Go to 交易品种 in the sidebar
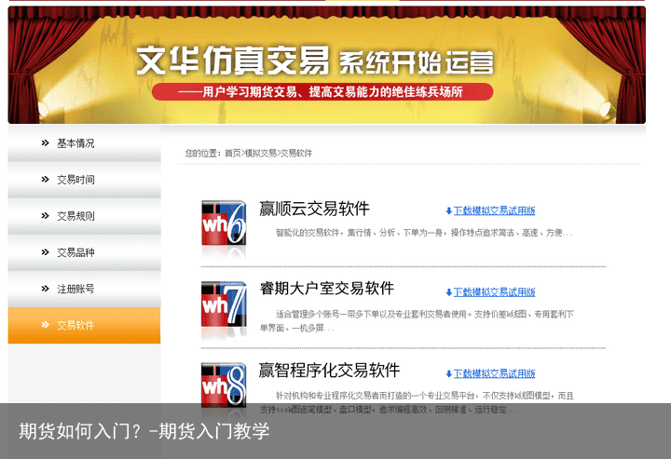This screenshot has height=459, width=671. [x=75, y=252]
